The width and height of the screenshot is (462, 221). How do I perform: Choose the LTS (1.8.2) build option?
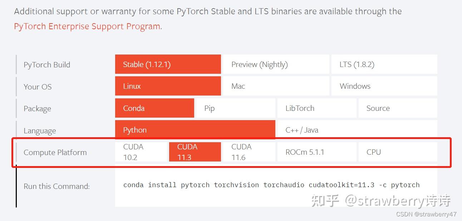pos(384,64)
